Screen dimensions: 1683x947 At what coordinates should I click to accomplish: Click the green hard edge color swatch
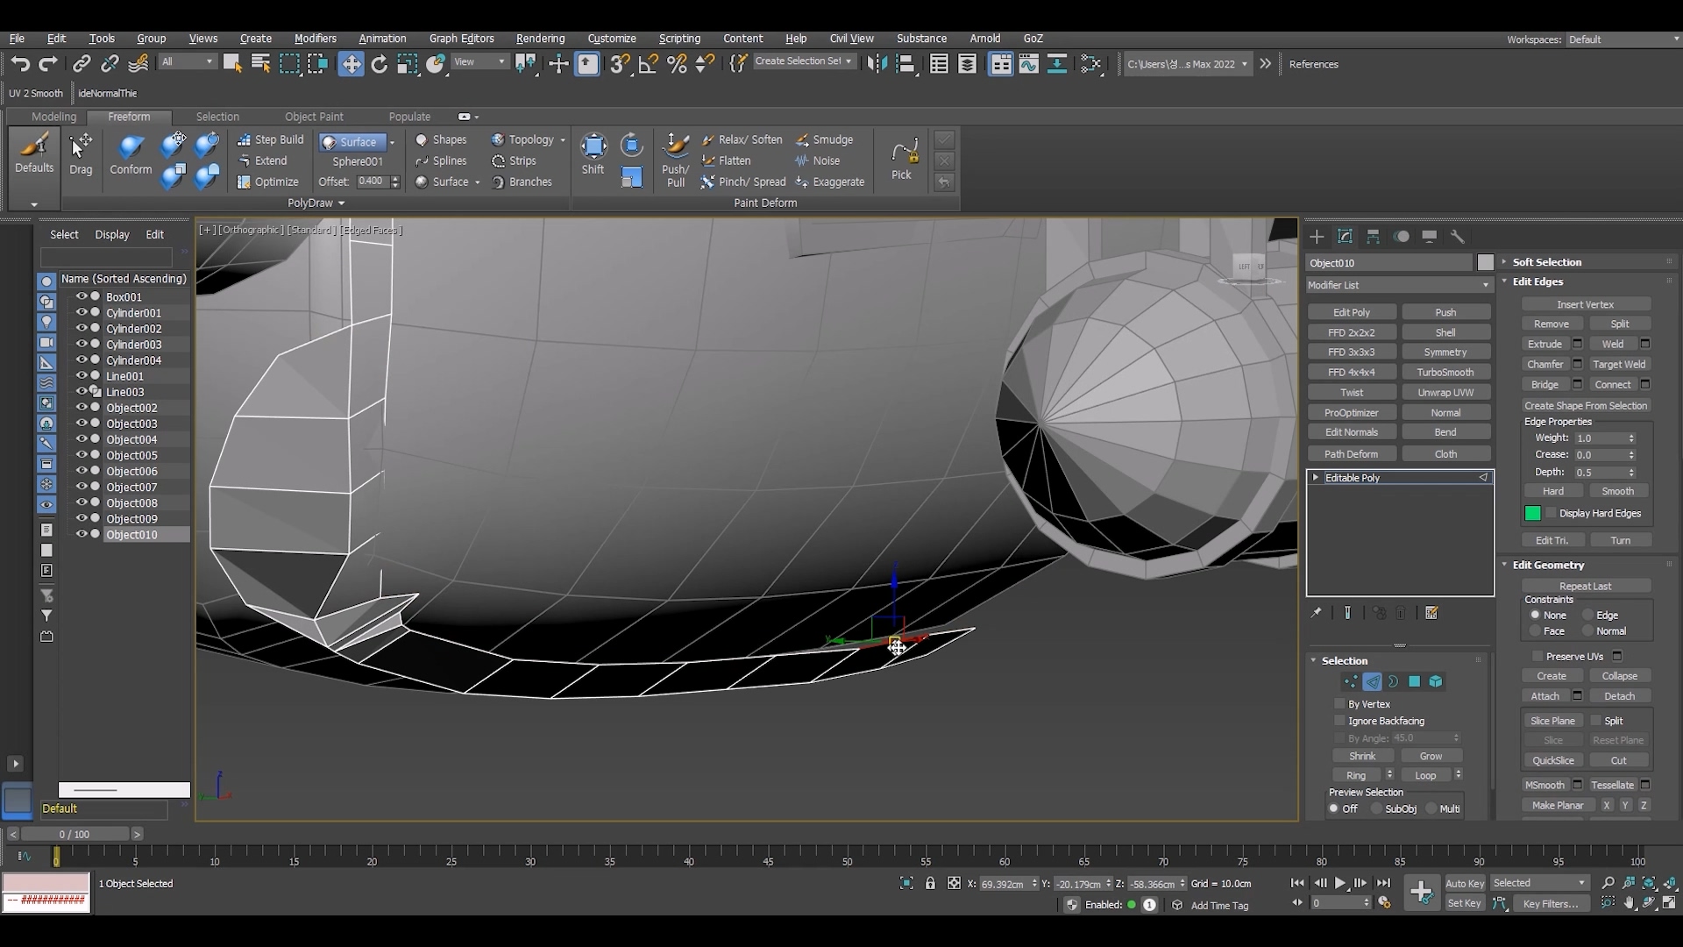coord(1532,514)
